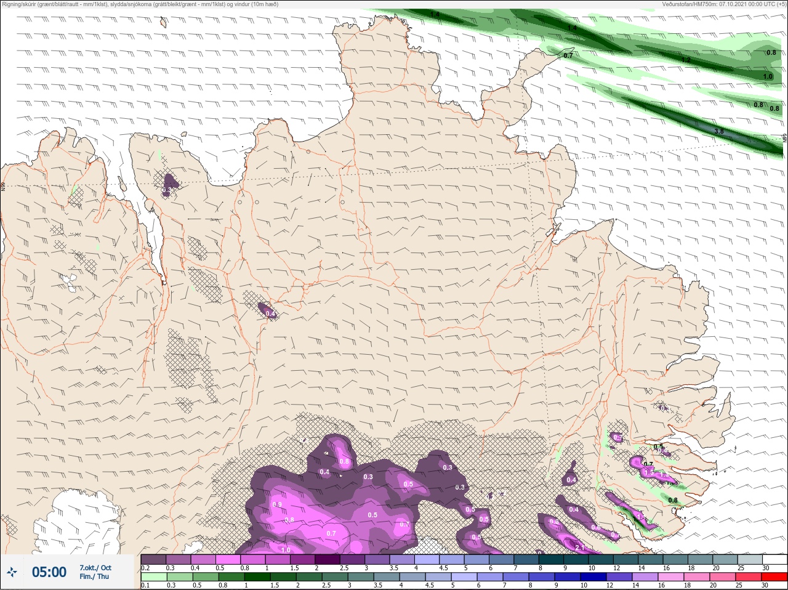Click the 0.7 value by the northeast peninsula tip

(568, 55)
